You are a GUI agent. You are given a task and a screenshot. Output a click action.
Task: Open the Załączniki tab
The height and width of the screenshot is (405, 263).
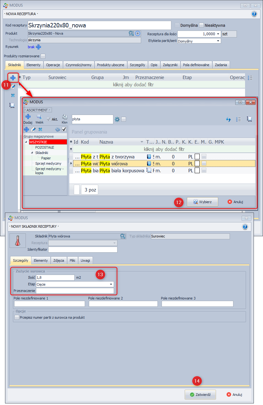click(170, 65)
